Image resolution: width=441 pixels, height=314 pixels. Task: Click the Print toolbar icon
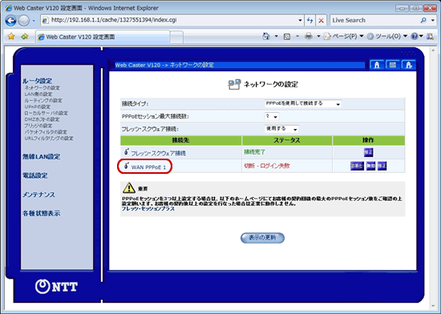tap(309, 36)
